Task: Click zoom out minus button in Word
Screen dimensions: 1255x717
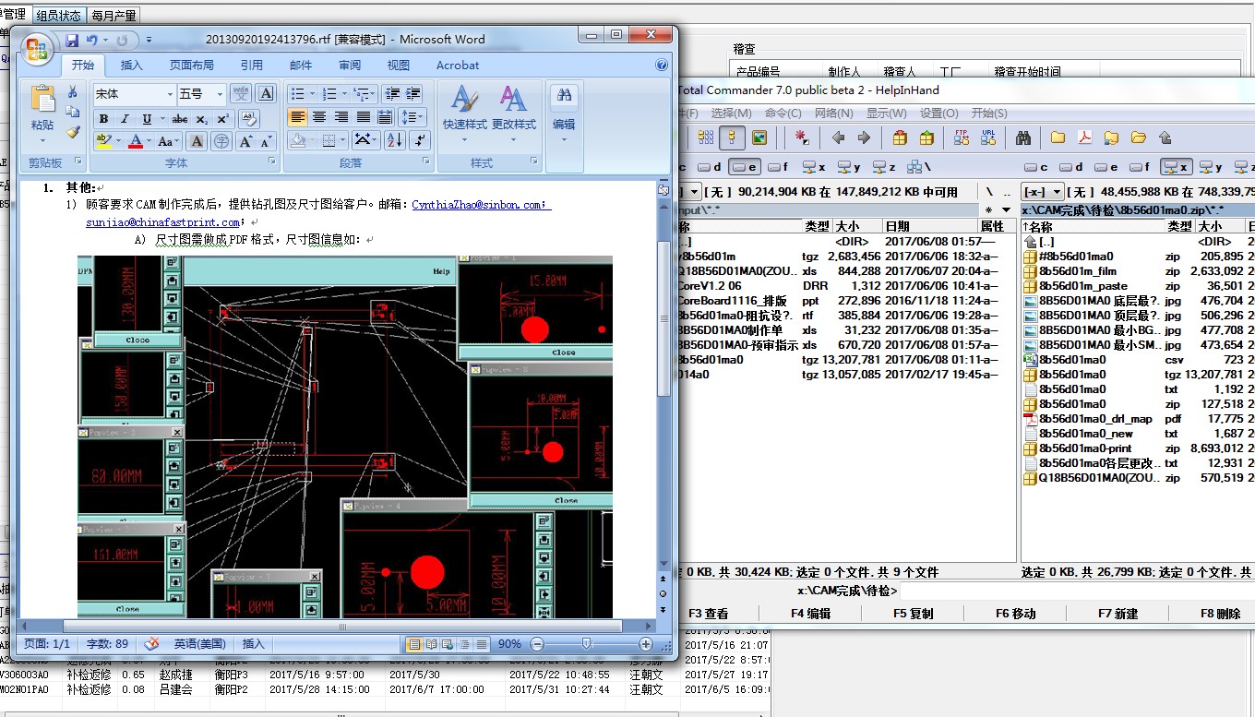Action: (537, 644)
